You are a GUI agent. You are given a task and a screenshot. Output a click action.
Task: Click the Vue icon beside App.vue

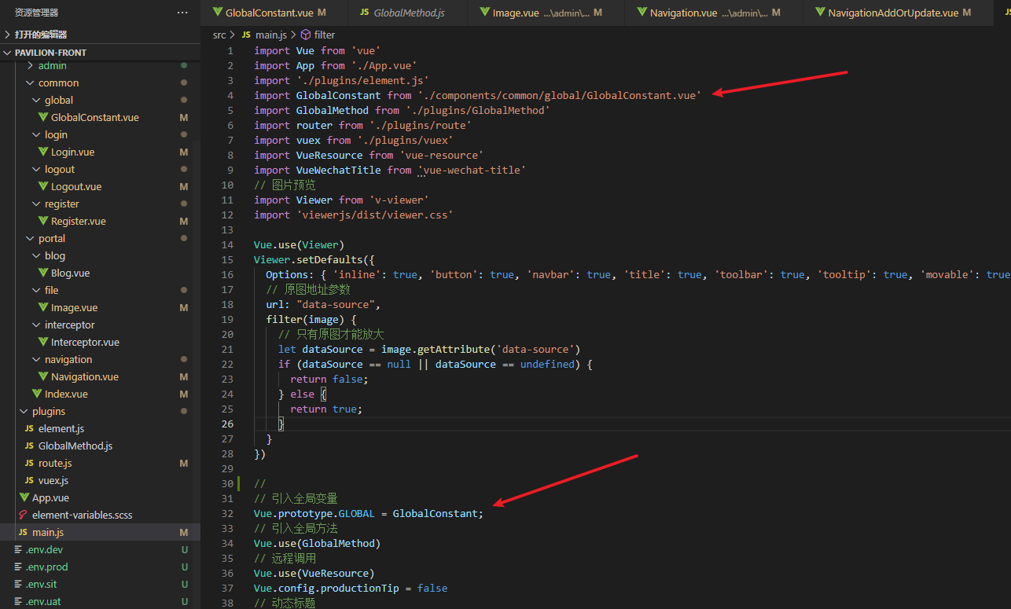pos(24,497)
